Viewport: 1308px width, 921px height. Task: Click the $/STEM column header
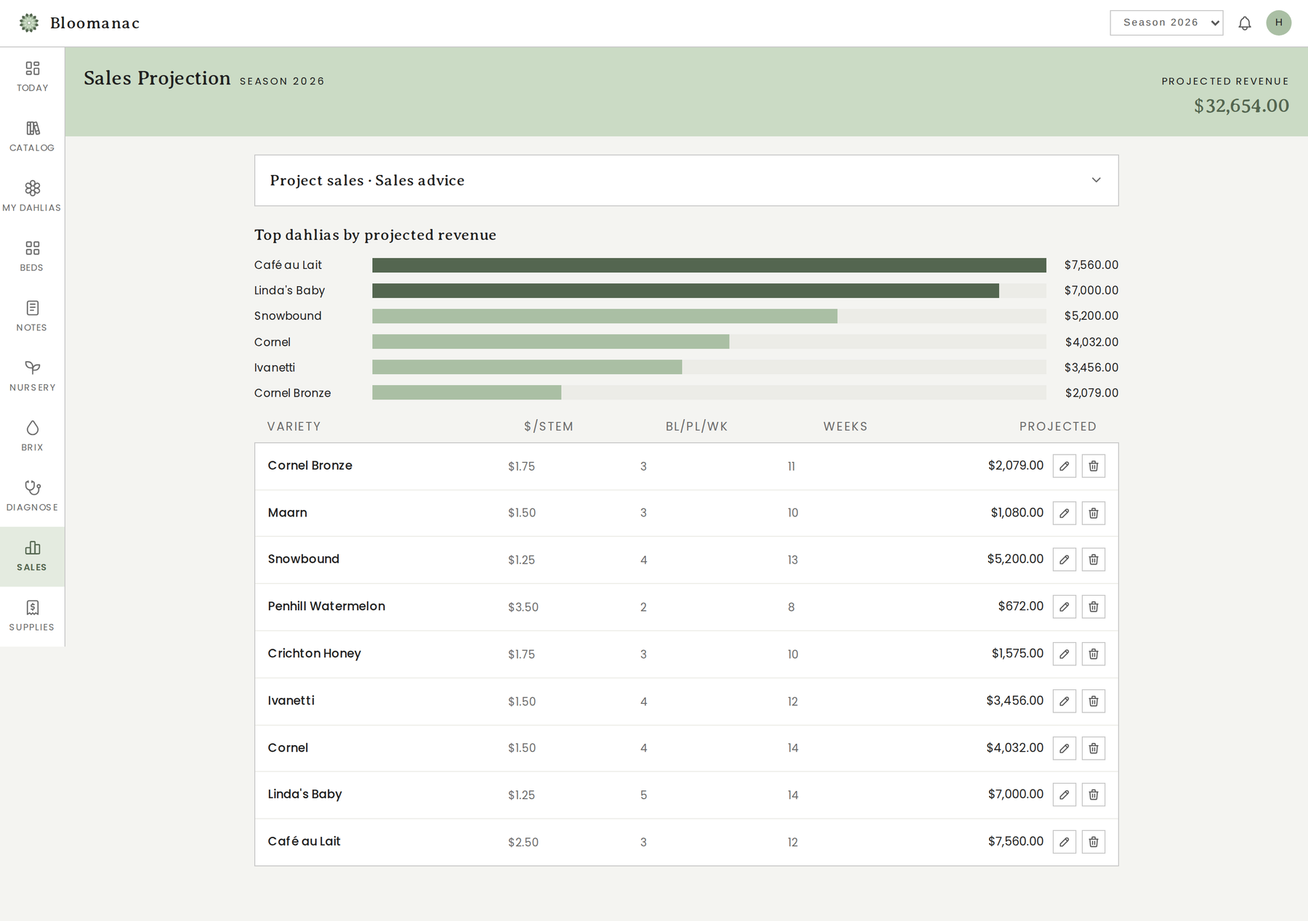coord(549,426)
